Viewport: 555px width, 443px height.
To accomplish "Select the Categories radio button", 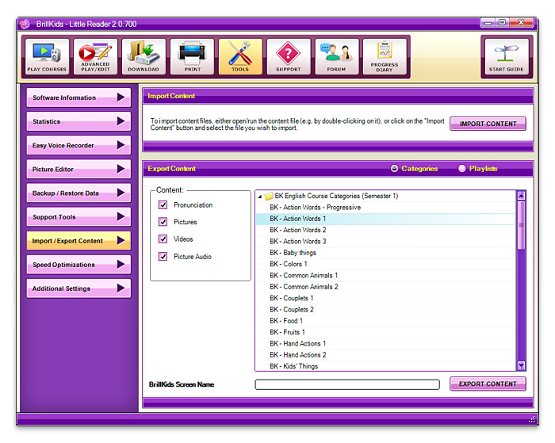I will [394, 169].
